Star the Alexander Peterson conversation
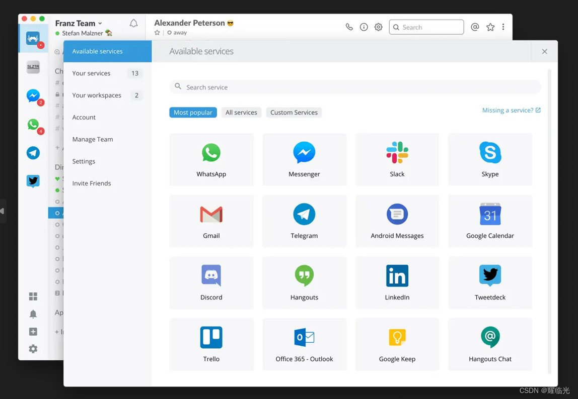The width and height of the screenshot is (578, 399). [157, 32]
